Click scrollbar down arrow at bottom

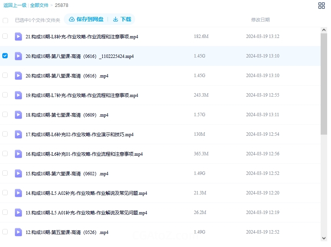324,238
